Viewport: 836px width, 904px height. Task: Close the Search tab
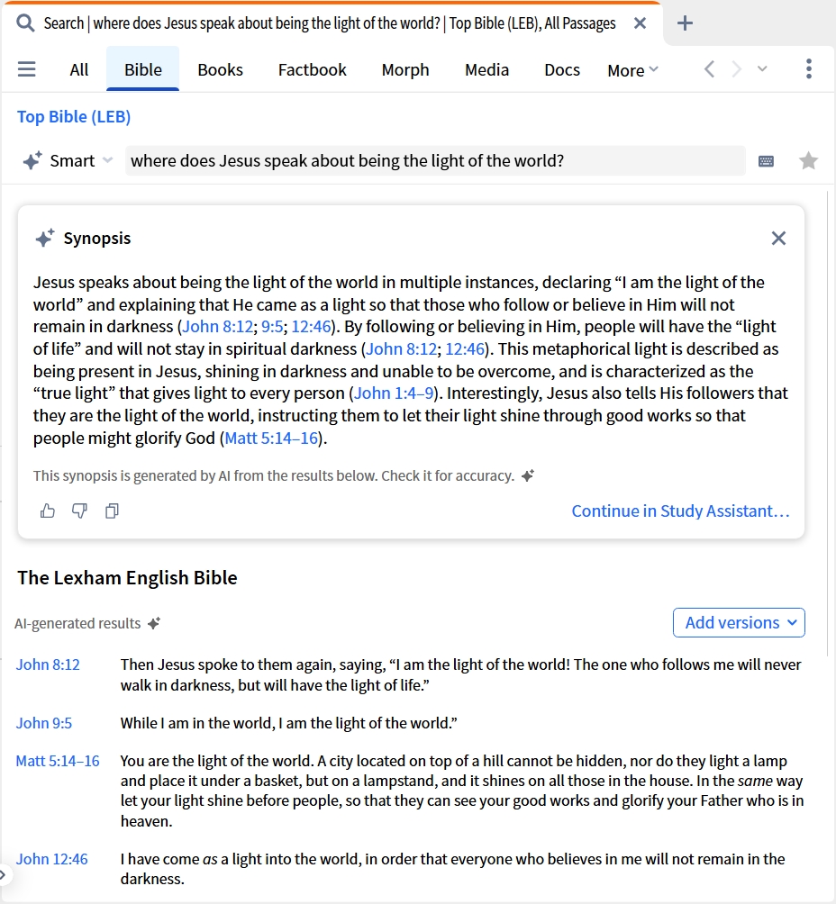pos(640,23)
